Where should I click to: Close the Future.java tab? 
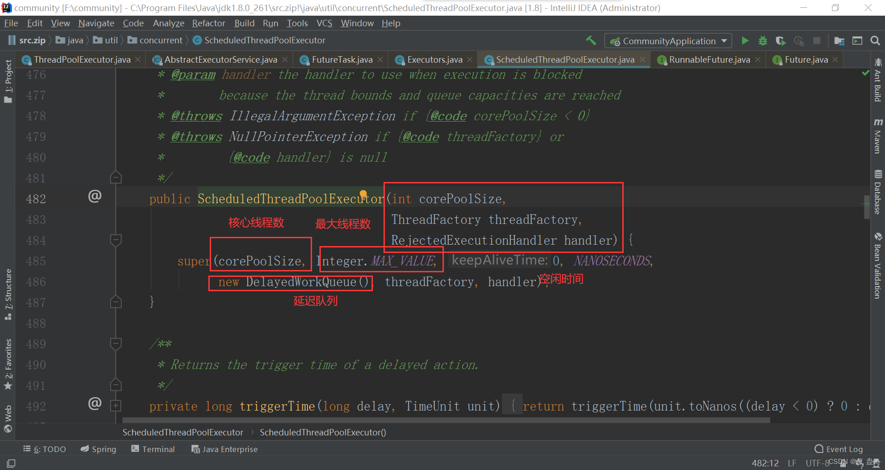tap(835, 59)
